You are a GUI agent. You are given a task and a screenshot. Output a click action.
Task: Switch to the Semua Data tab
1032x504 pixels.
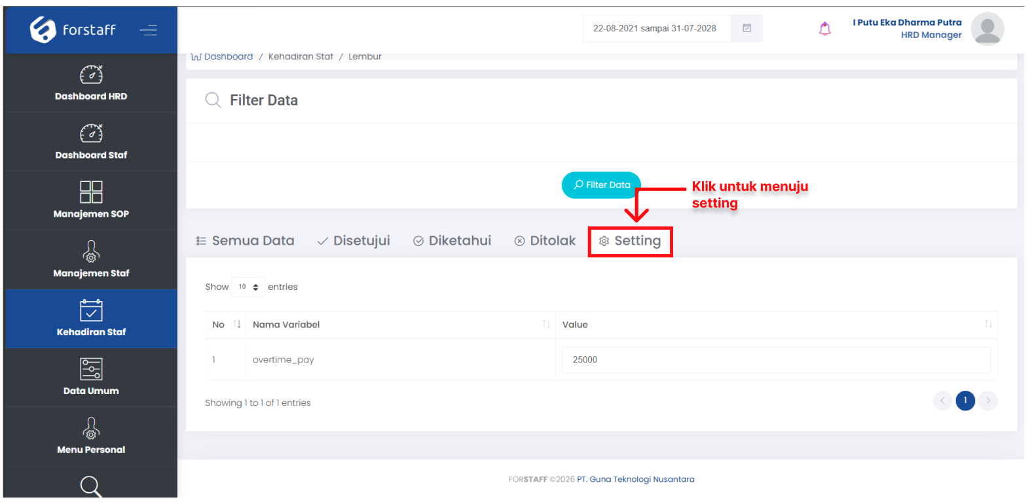pyautogui.click(x=246, y=241)
